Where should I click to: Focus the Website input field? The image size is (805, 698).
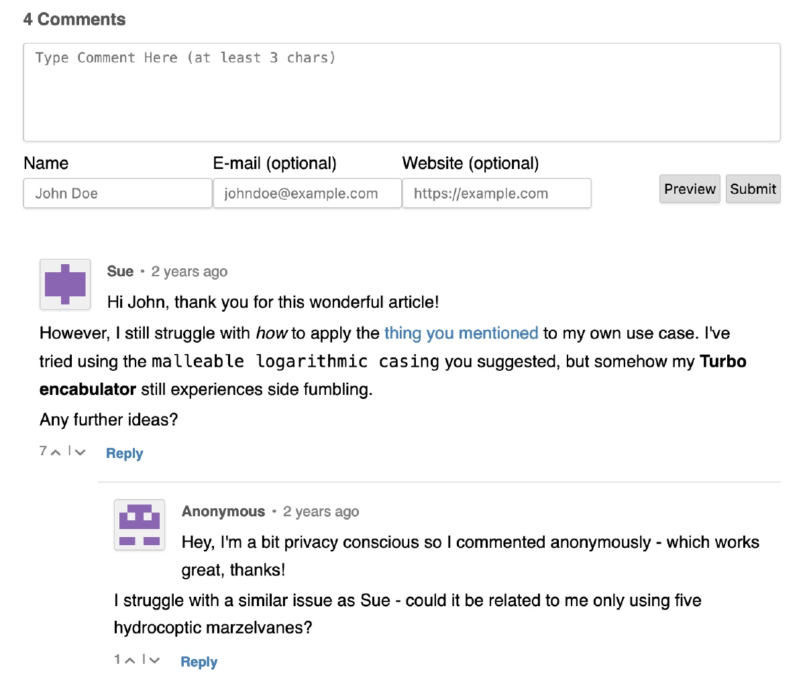(496, 194)
